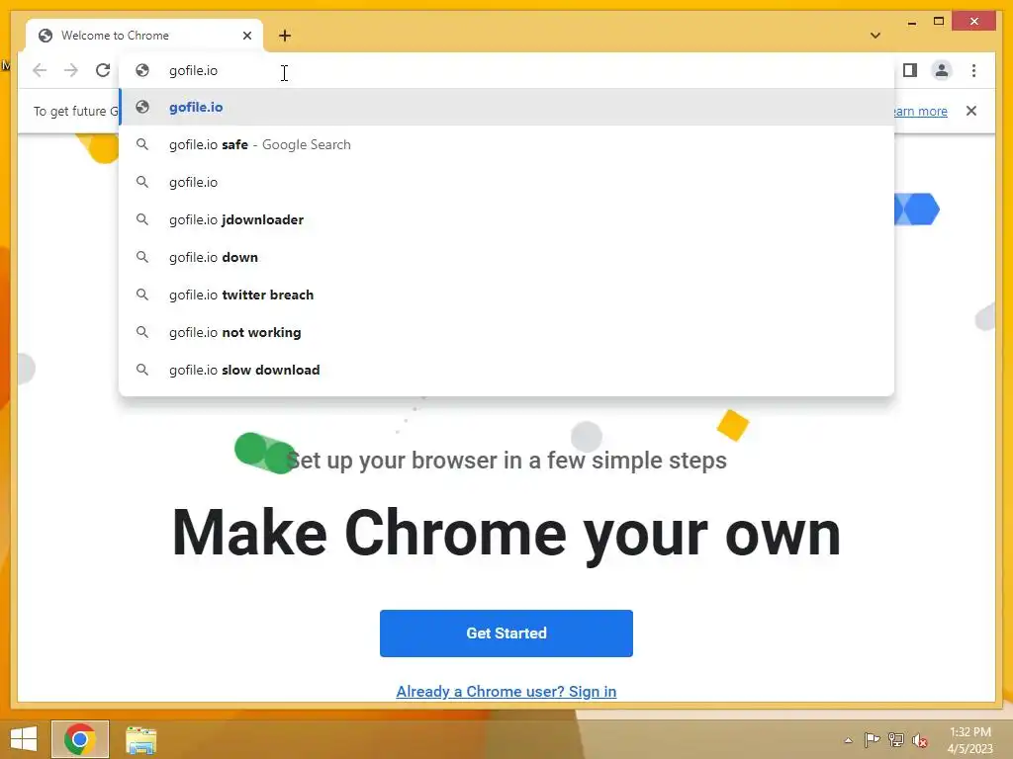Choose the 'gofile.io jdownloader' suggestion
The height and width of the screenshot is (759, 1013).
point(506,219)
